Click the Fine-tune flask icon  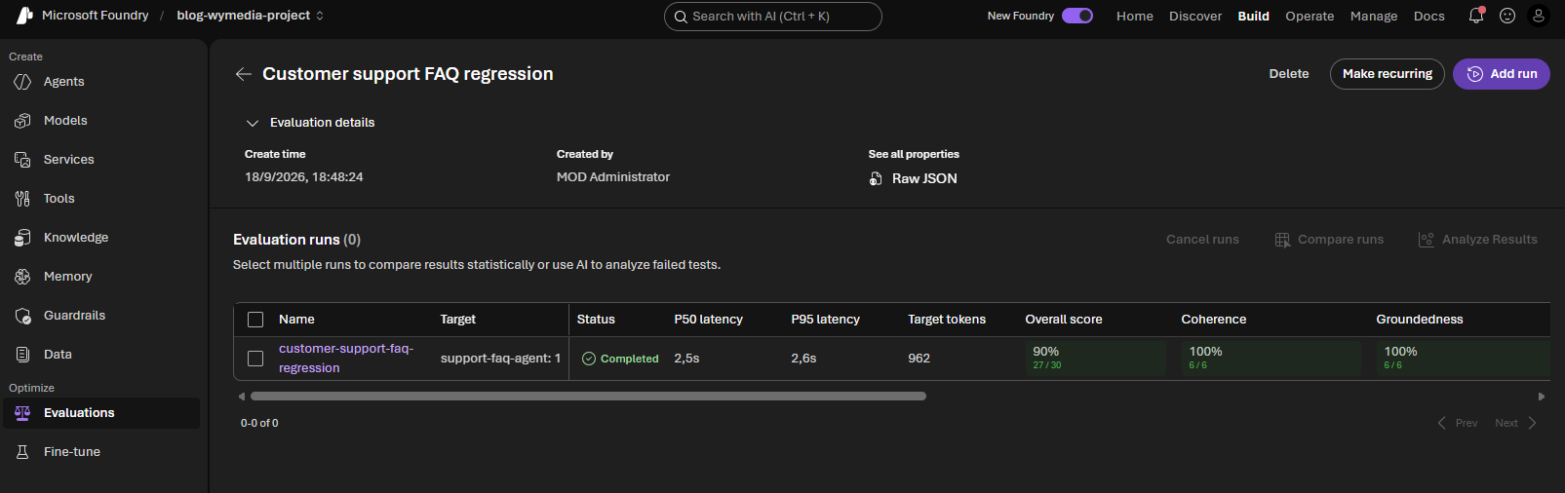click(x=22, y=452)
